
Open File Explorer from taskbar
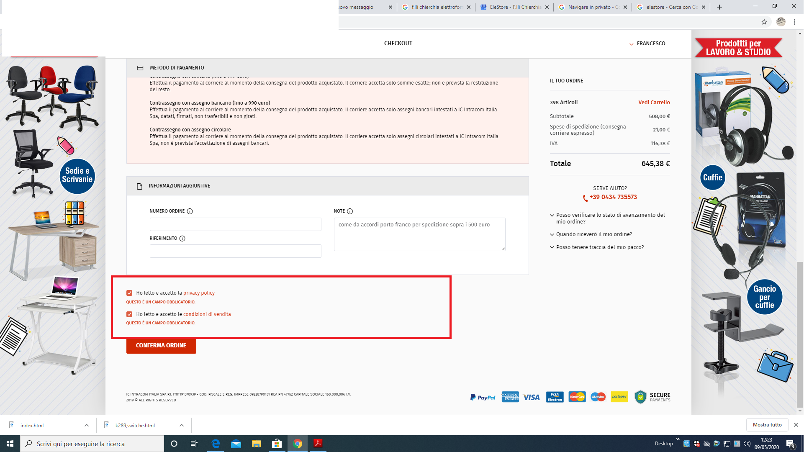coord(256,444)
